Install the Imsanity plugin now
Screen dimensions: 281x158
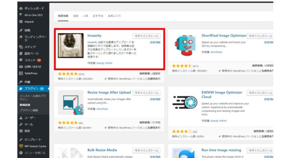(x=146, y=36)
